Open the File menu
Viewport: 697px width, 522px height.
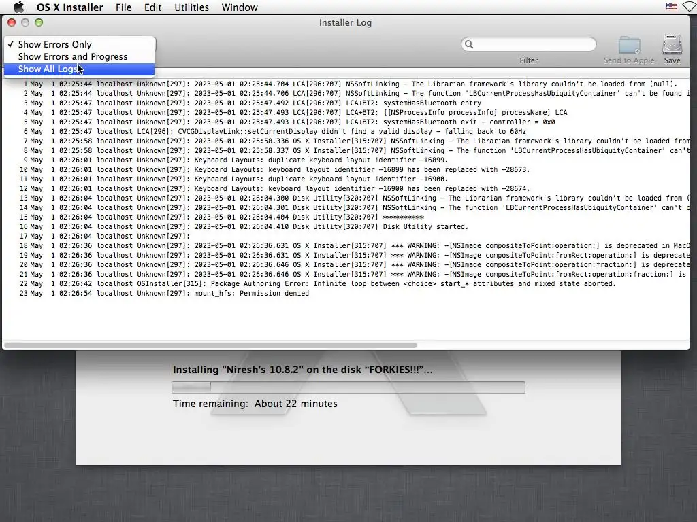click(x=124, y=7)
